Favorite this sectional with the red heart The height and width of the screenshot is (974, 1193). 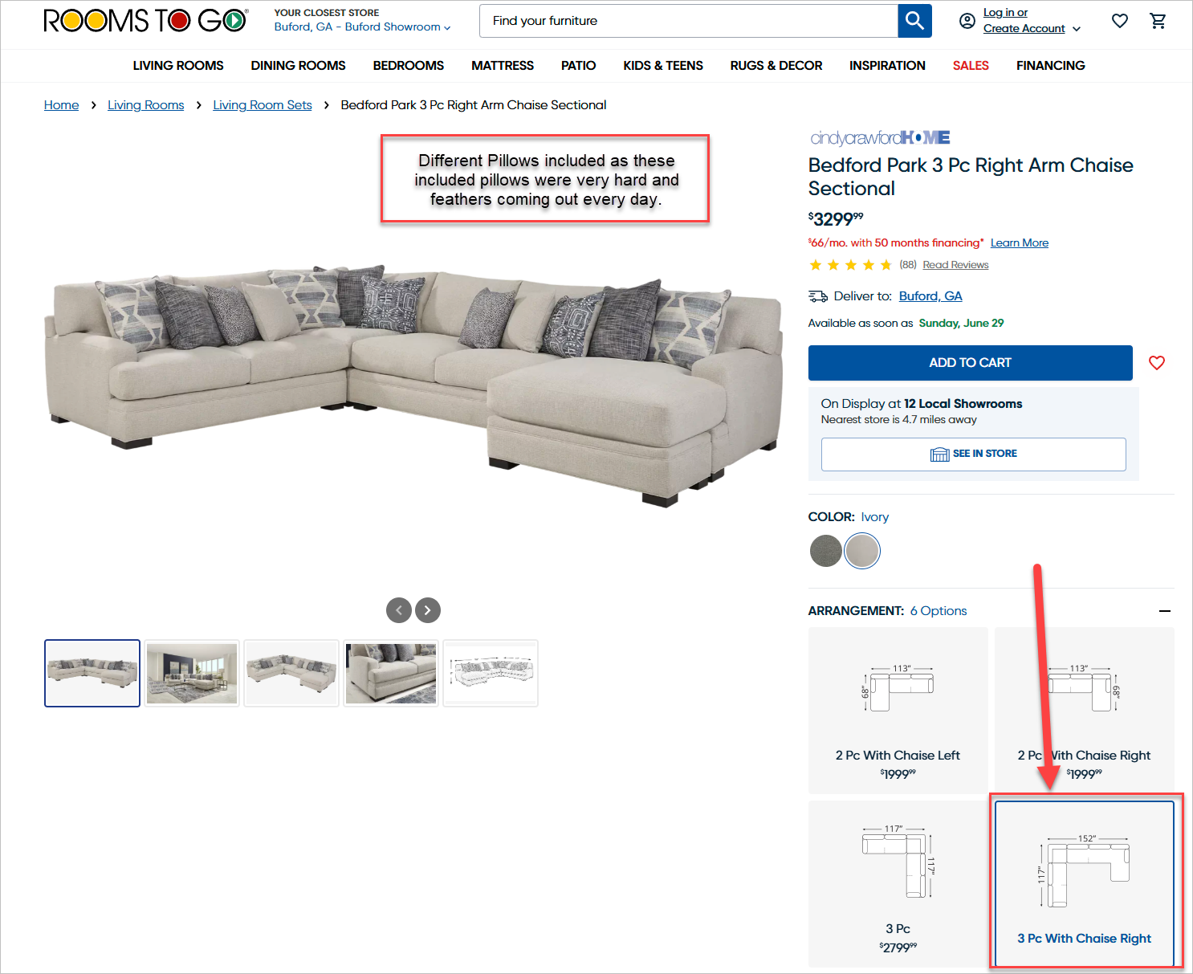point(1157,363)
